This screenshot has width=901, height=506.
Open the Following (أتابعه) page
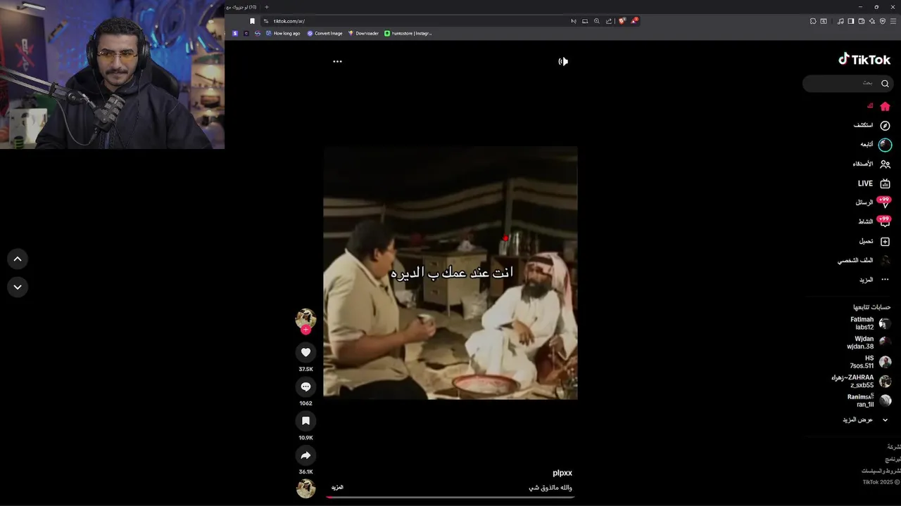(x=875, y=145)
